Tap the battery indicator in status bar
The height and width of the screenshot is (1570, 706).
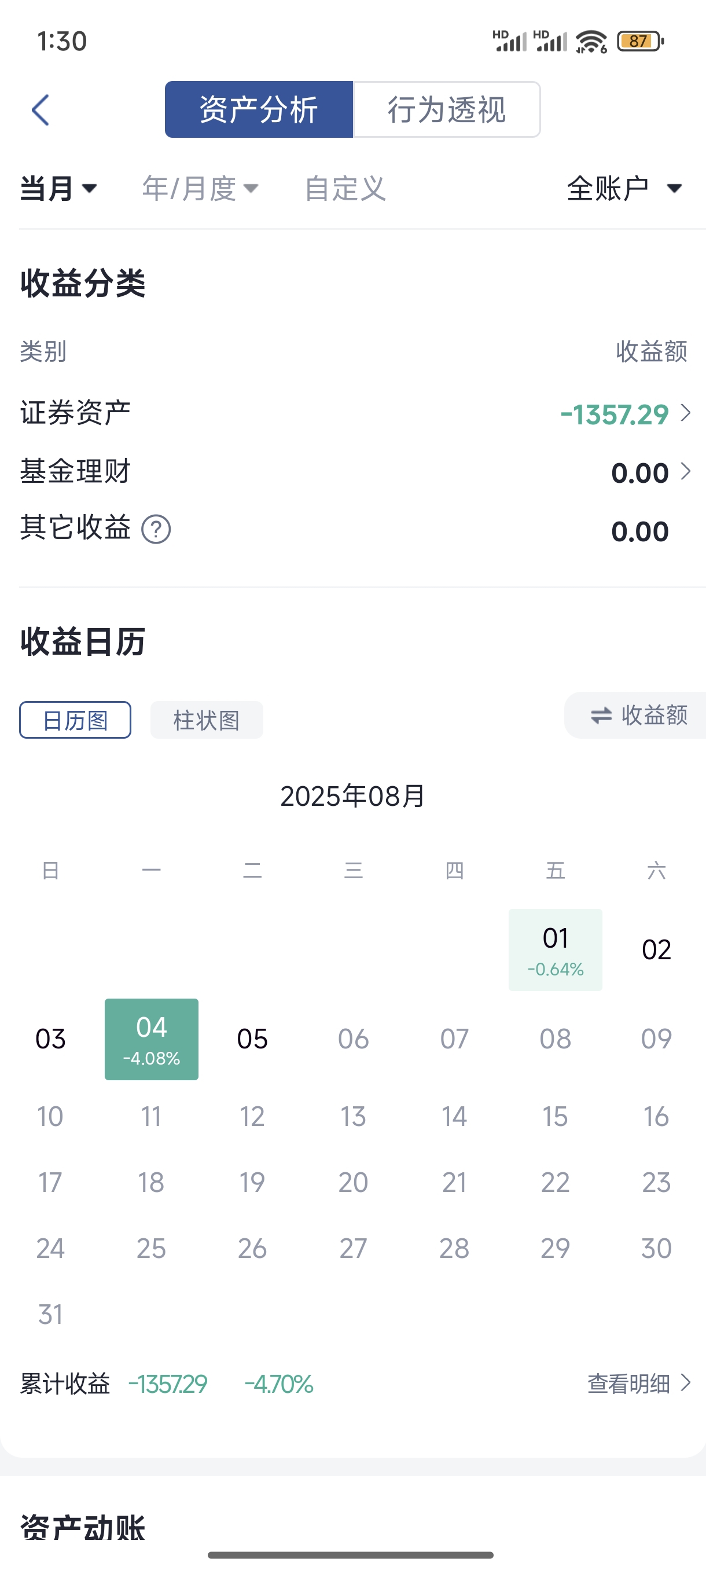pos(640,42)
